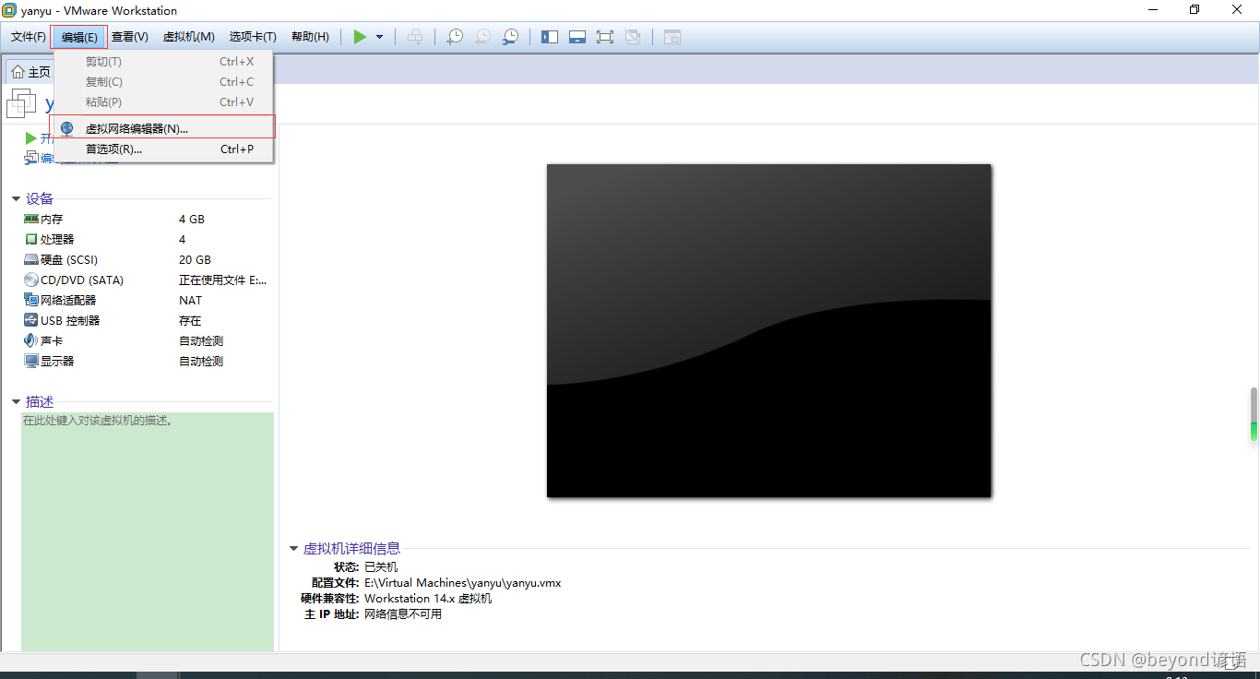1260x679 pixels.
Task: Click the 20 GB disk size value
Action: (x=195, y=259)
